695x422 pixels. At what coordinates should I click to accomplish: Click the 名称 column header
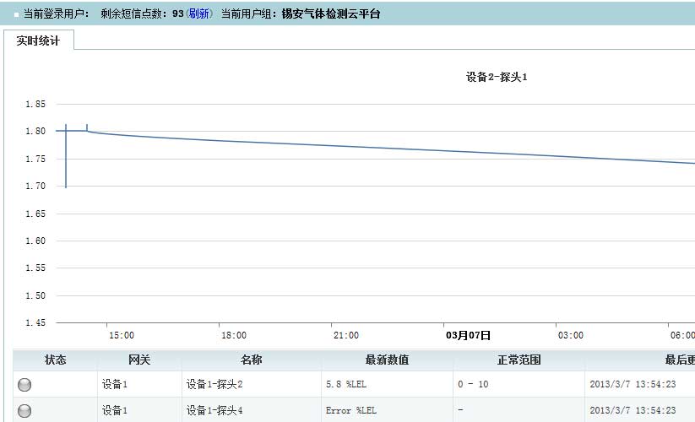pos(251,360)
